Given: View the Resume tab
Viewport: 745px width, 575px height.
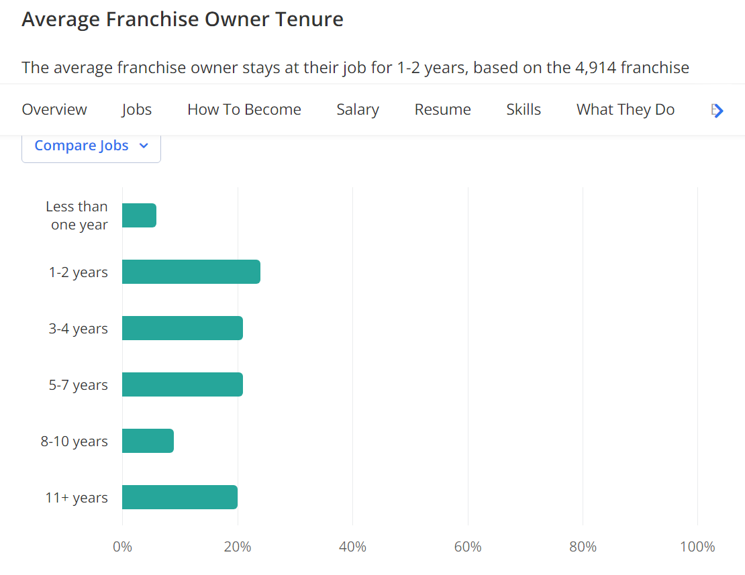Looking at the screenshot, I should pyautogui.click(x=443, y=110).
